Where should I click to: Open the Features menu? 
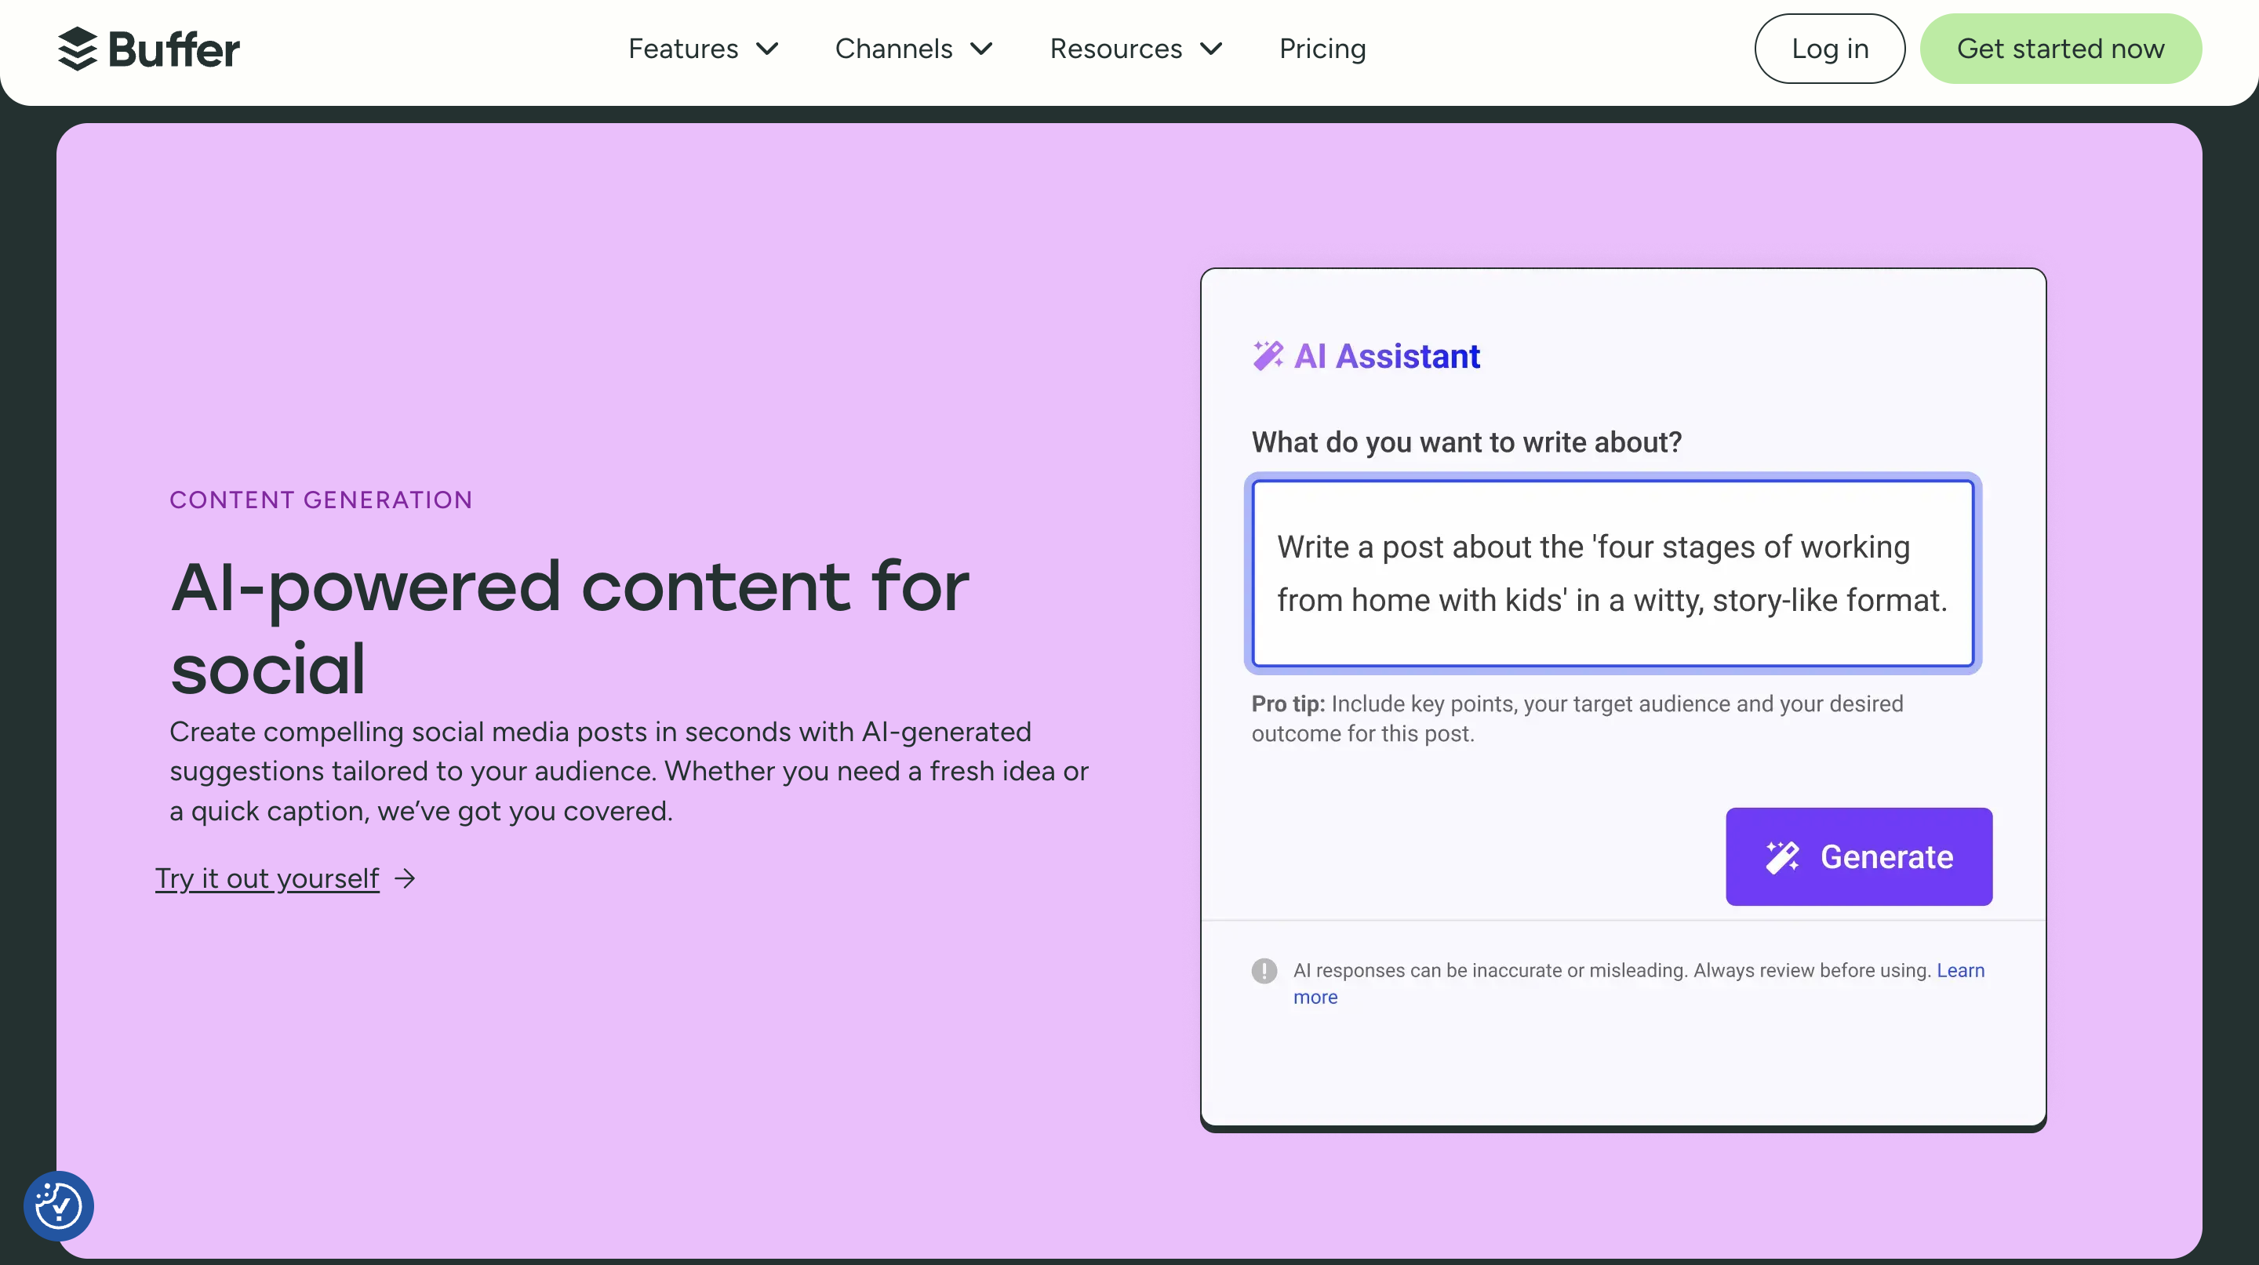[x=683, y=49]
